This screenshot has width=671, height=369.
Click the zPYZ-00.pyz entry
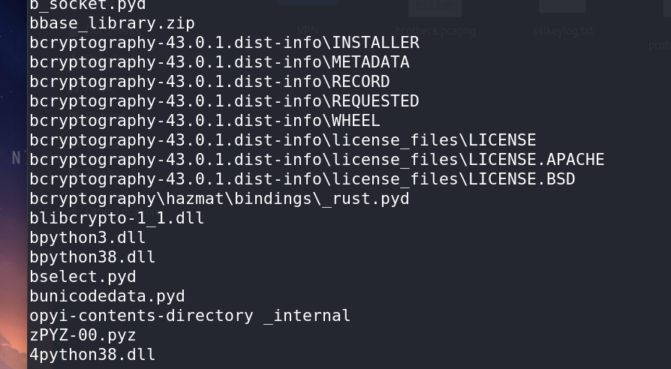pyautogui.click(x=83, y=335)
